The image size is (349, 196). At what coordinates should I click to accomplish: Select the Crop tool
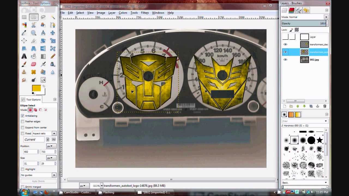pyautogui.click(x=34, y=41)
